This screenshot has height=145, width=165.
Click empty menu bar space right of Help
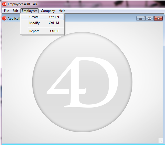coord(113,11)
